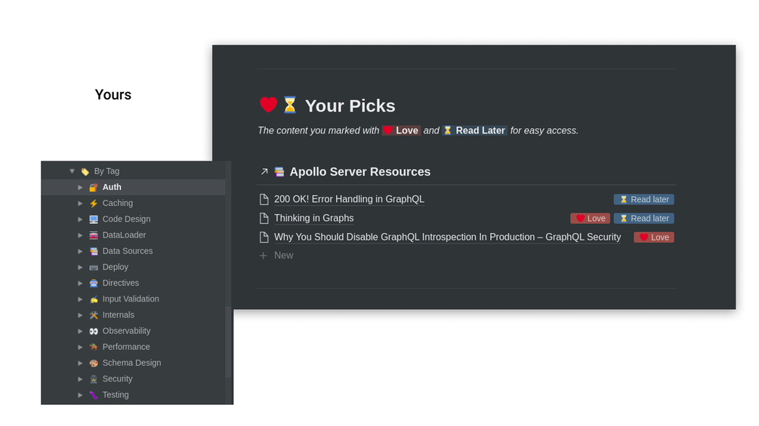Viewport: 759px width, 426px height.
Task: Click the arrow link icon before Apollo Server Resources
Action: pos(264,172)
